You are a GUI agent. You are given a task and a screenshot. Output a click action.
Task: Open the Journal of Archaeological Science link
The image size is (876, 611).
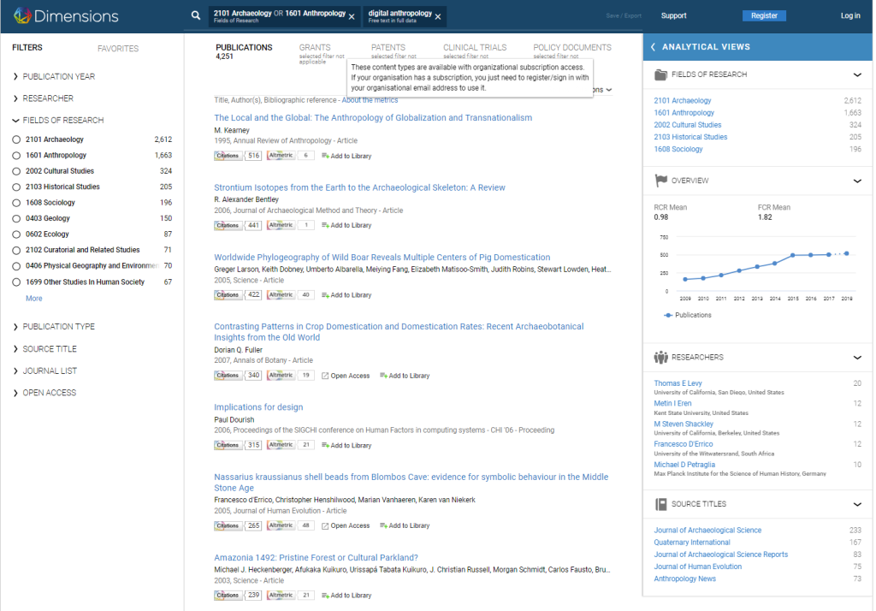pos(707,530)
